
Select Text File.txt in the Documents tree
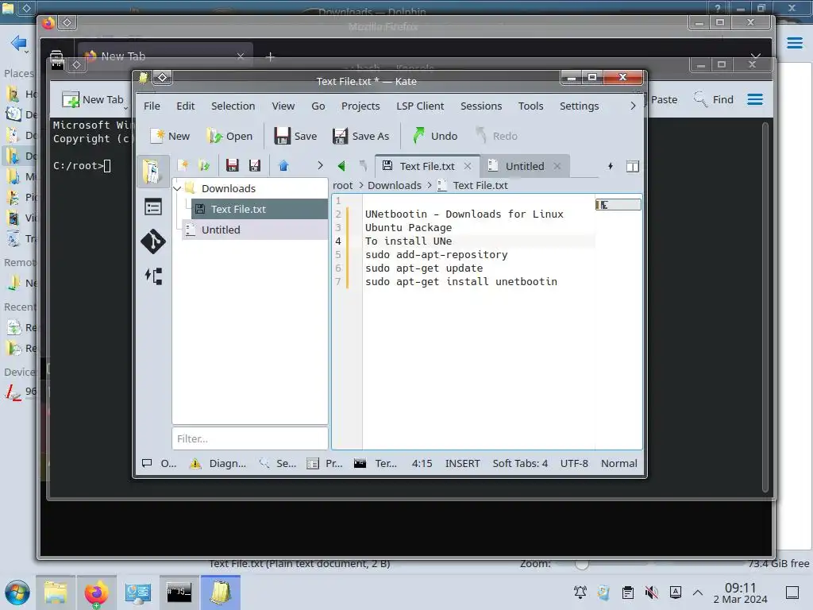coord(260,209)
